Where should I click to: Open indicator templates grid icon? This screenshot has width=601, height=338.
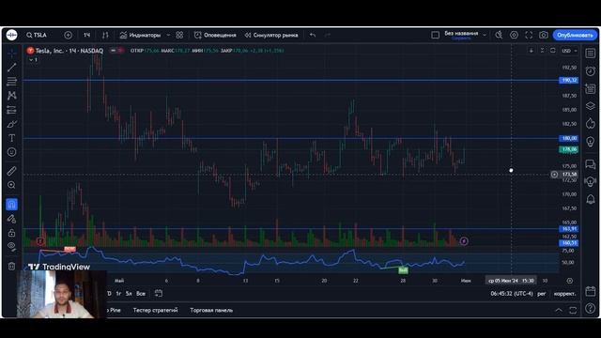[179, 35]
